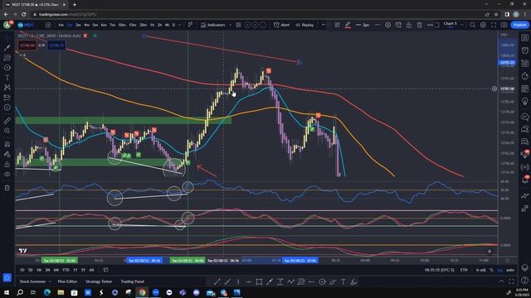Select the YTD date range
The height and width of the screenshot is (298, 531).
coord(66,270)
